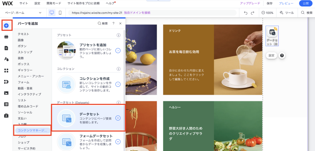The height and width of the screenshot is (151, 315).
Task: Open the shopping bag icon in sidebar
Action: (6, 115)
